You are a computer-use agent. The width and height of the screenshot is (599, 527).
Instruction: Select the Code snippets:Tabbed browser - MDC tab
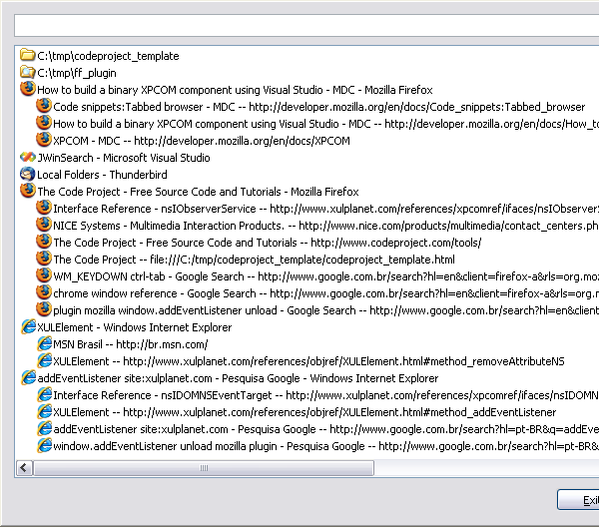click(319, 107)
